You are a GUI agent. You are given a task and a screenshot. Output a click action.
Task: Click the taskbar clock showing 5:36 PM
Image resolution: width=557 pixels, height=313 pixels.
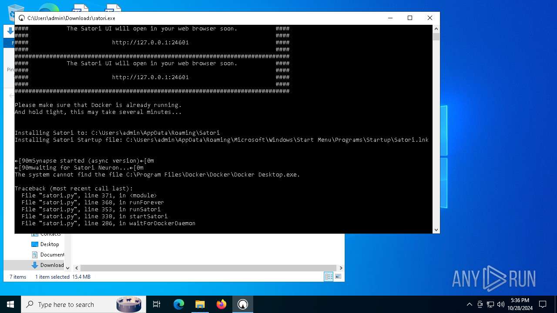520,305
